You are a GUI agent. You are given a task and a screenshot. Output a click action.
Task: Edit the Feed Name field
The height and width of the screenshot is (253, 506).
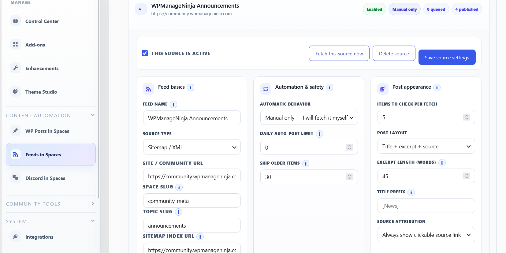(192, 118)
